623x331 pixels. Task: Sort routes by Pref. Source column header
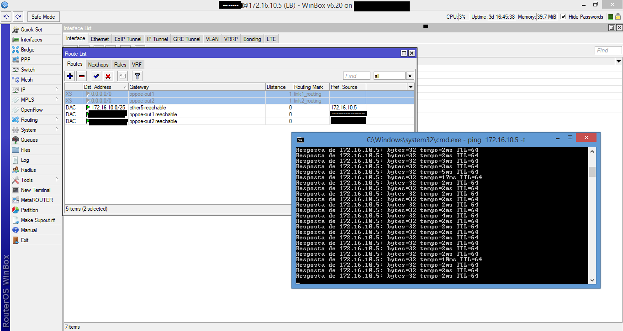pos(348,87)
